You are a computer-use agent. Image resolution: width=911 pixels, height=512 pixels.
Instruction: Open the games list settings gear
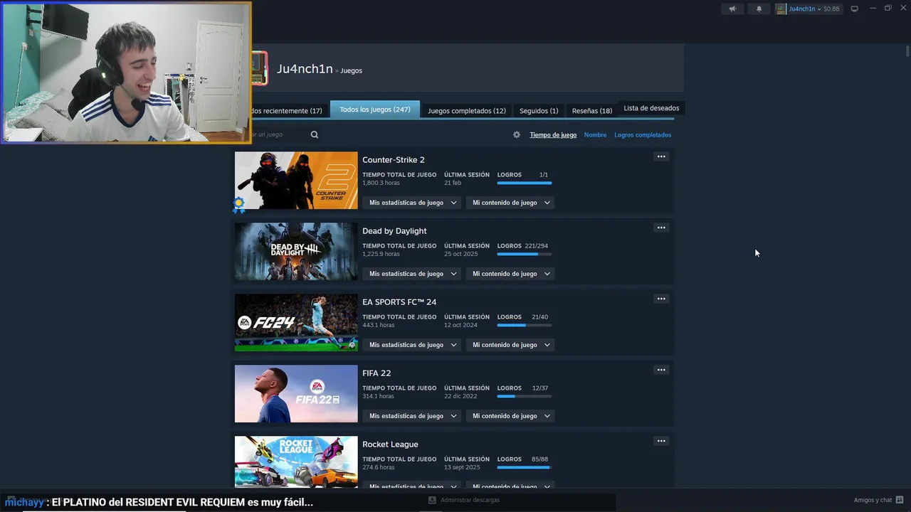tap(517, 134)
